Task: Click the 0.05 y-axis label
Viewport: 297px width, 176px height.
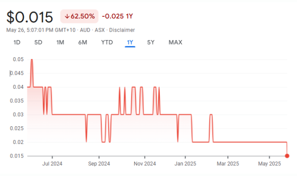Action: (x=19, y=59)
